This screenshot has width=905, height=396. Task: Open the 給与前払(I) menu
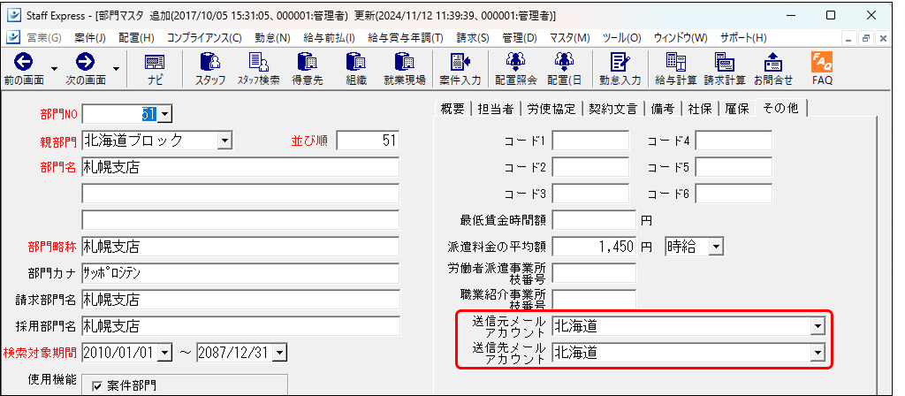click(x=329, y=38)
